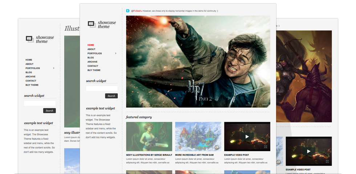
Task: Open Sexy Illustrations by Serge Birault post title
Action: click(x=149, y=155)
